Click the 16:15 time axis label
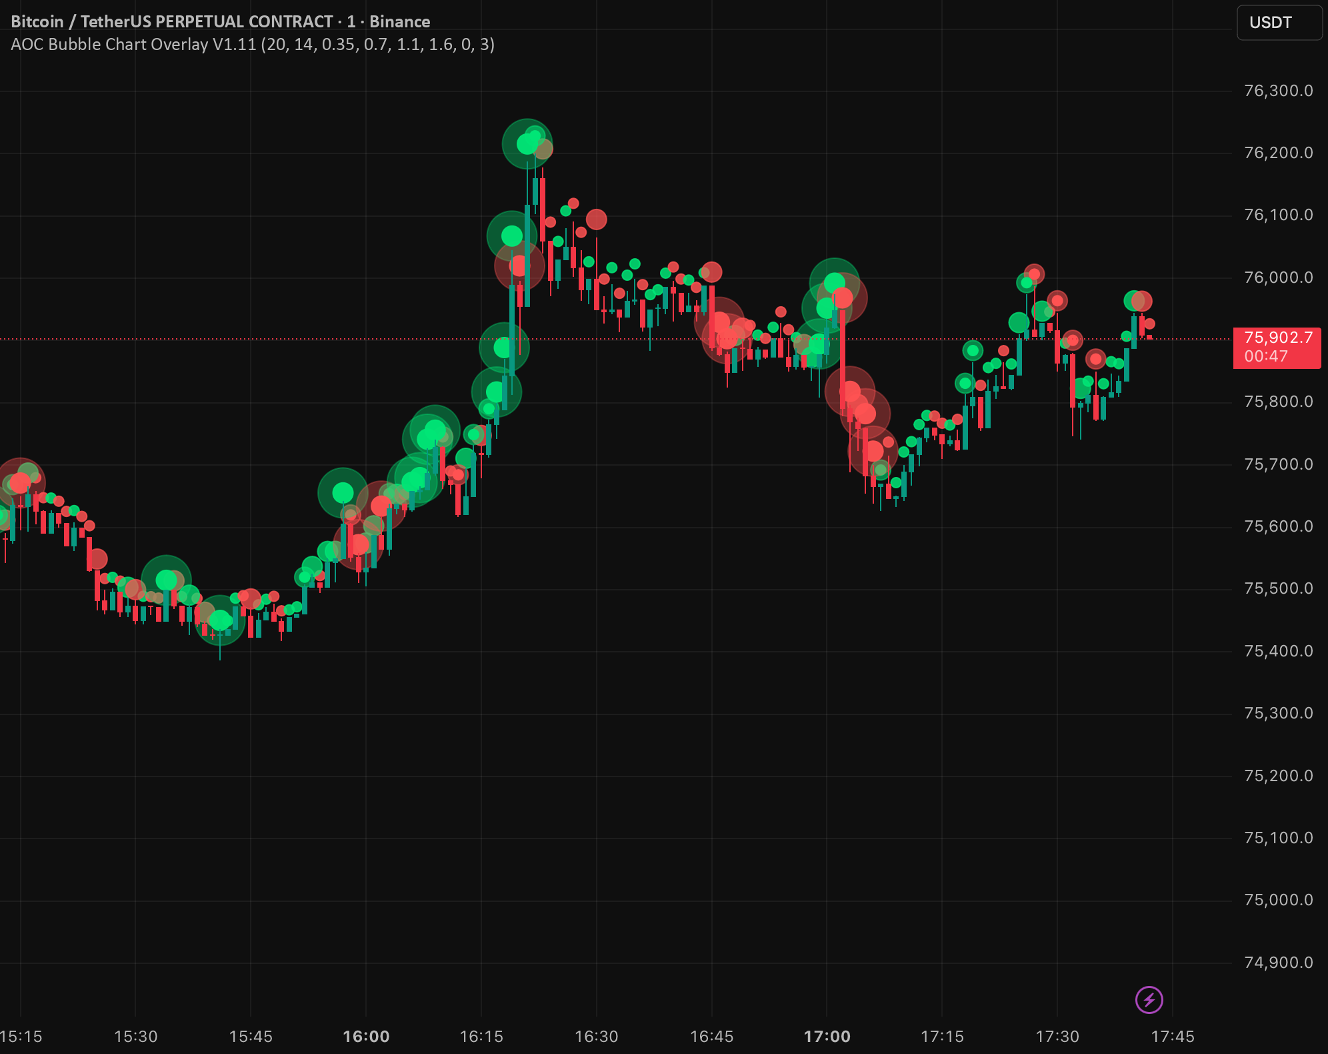This screenshot has width=1328, height=1054. click(x=481, y=1037)
